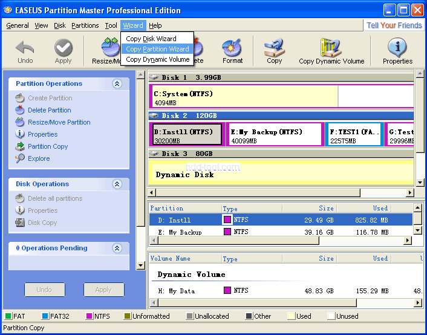
Task: Click Disk Operations Properties info icon
Action: pos(19,210)
